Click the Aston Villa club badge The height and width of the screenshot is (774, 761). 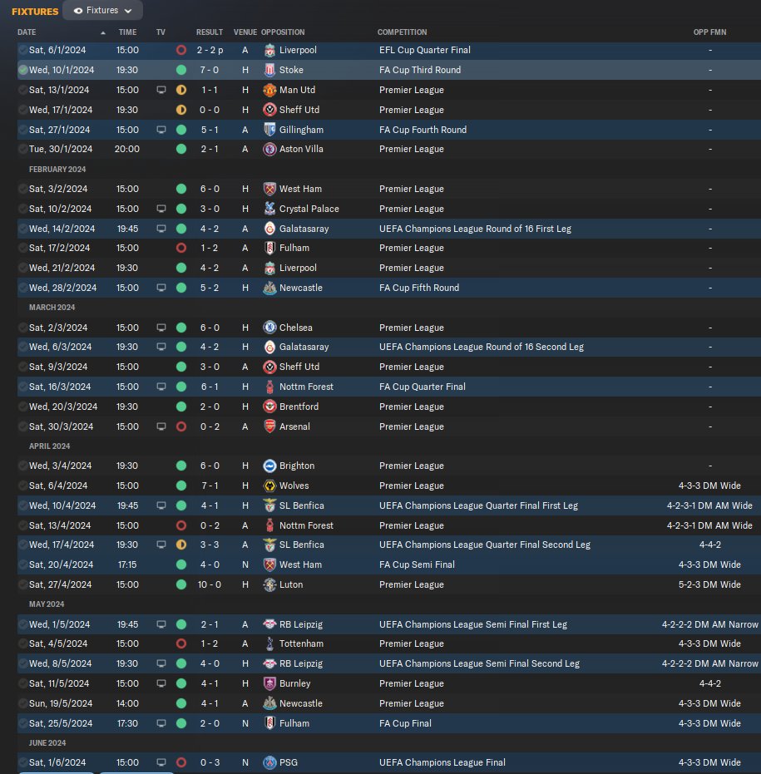[x=269, y=149]
